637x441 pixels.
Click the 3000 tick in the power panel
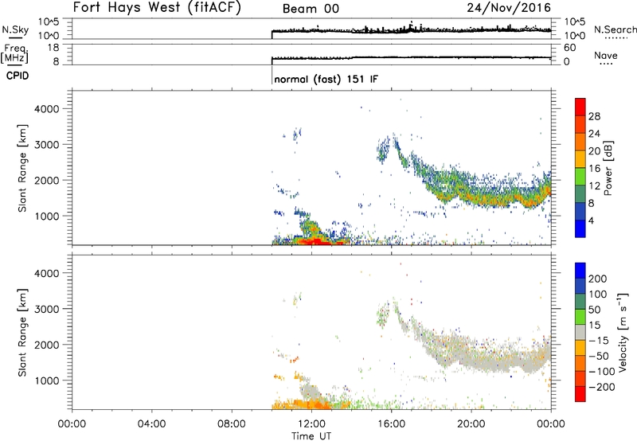[46, 145]
